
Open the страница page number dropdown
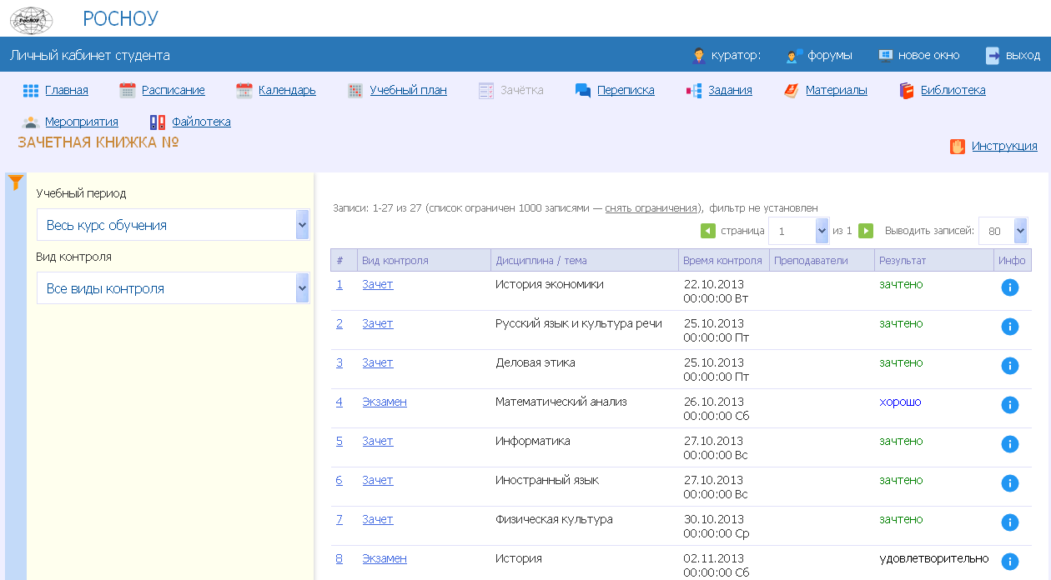[x=798, y=231]
